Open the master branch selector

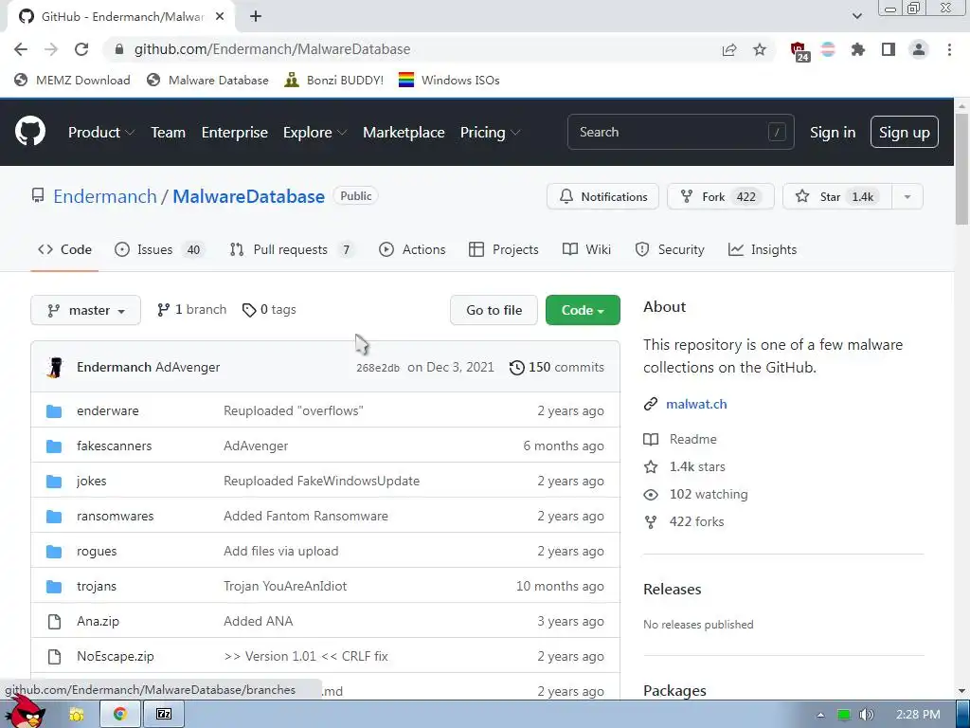[x=85, y=310]
